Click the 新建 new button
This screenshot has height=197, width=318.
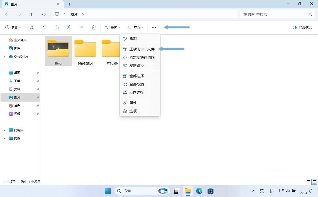coord(13,27)
